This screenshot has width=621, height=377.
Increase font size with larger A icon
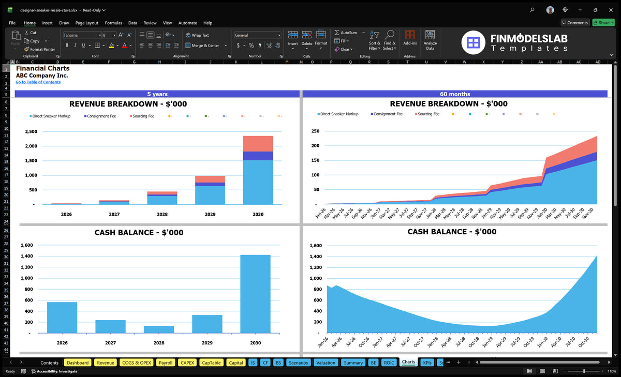point(121,35)
